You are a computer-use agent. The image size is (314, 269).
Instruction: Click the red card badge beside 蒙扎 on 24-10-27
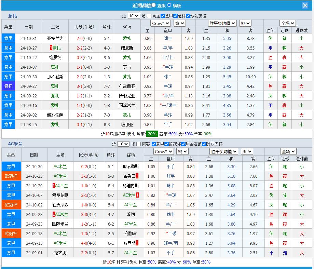51,48
